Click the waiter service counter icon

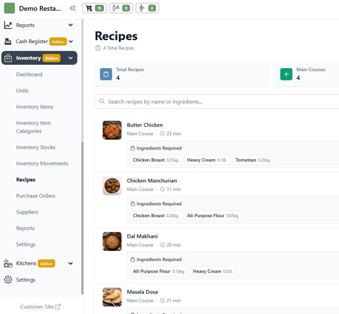(x=115, y=8)
